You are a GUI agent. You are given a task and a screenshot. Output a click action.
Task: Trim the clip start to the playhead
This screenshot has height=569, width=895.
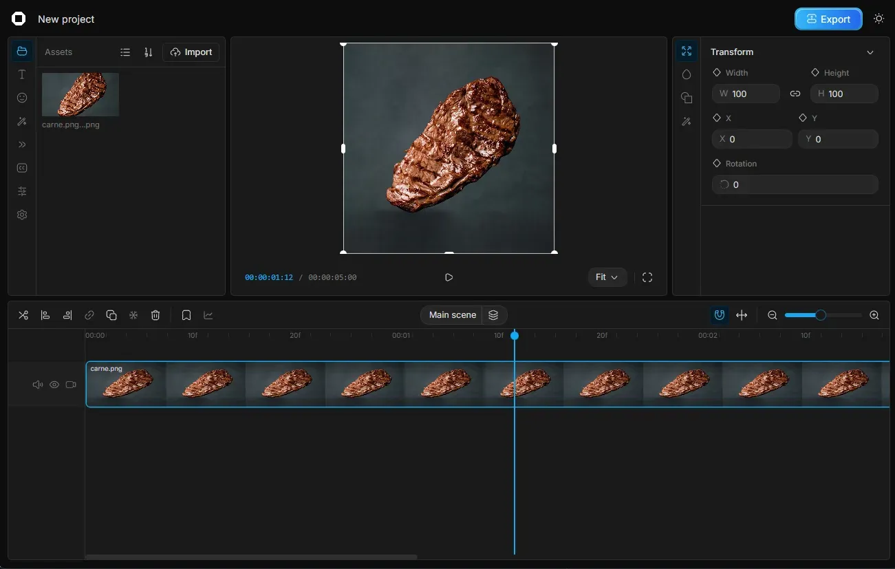45,315
